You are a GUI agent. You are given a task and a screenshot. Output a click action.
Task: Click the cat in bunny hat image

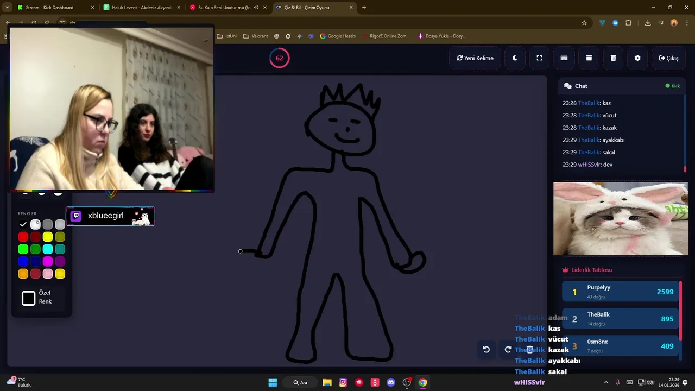coord(621,218)
